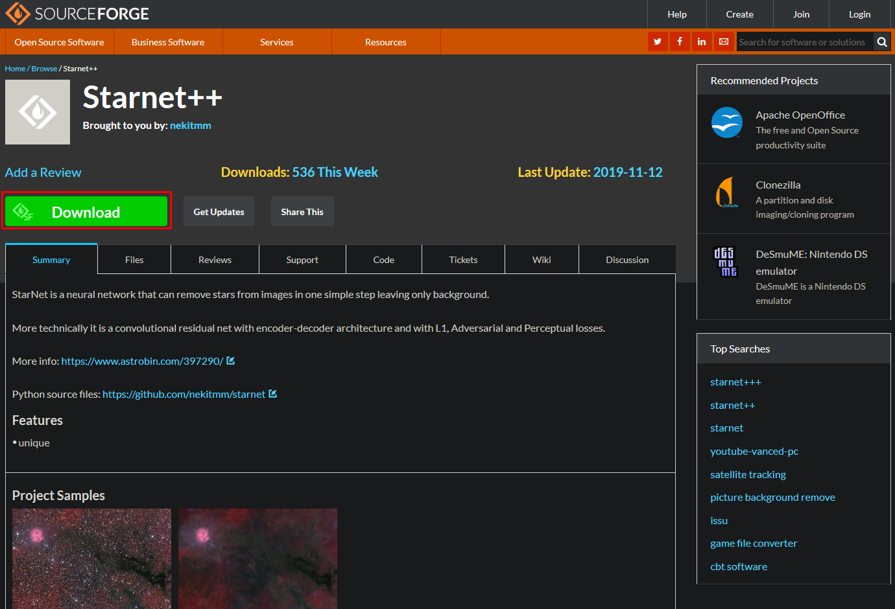Go to Browse breadcrumb link
895x609 pixels.
44,69
